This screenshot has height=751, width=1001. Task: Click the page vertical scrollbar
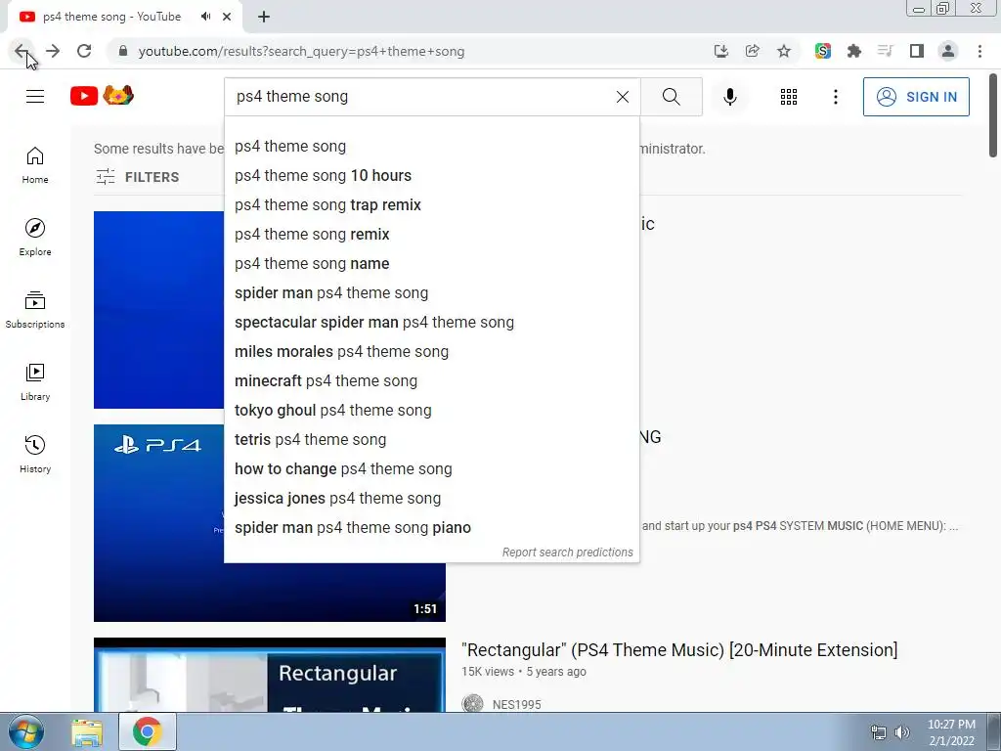993,116
